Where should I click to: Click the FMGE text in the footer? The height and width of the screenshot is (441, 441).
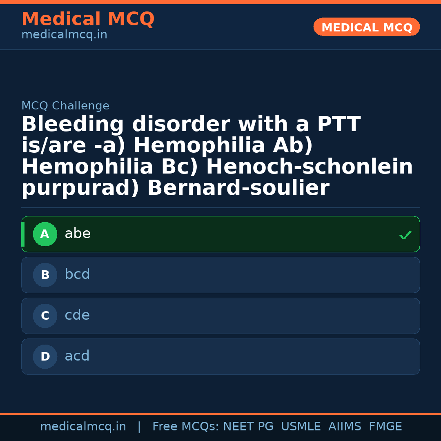point(385,427)
